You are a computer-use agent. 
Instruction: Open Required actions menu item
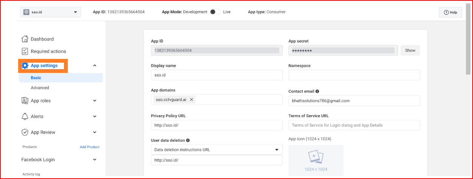point(48,51)
